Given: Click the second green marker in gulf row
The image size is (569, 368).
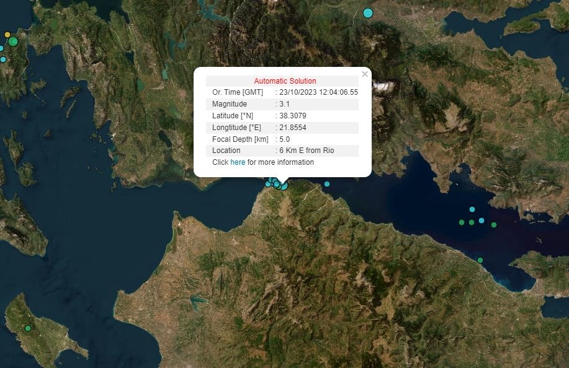Looking at the screenshot, I should pos(472,222).
